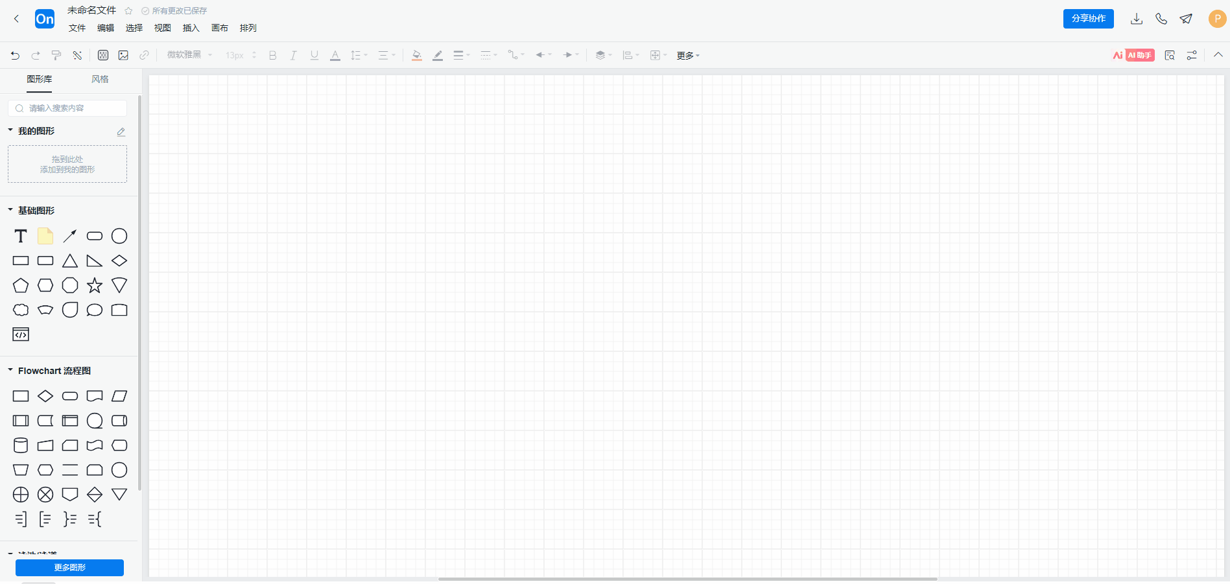Click the undo arrow icon

click(15, 56)
